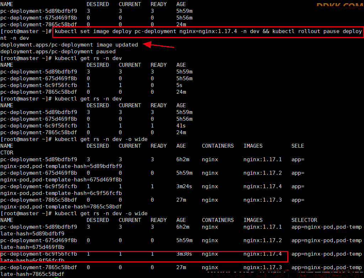
Task: Click the first 'kubectl get rs -n dev -o wide' command
Action: click(101, 139)
